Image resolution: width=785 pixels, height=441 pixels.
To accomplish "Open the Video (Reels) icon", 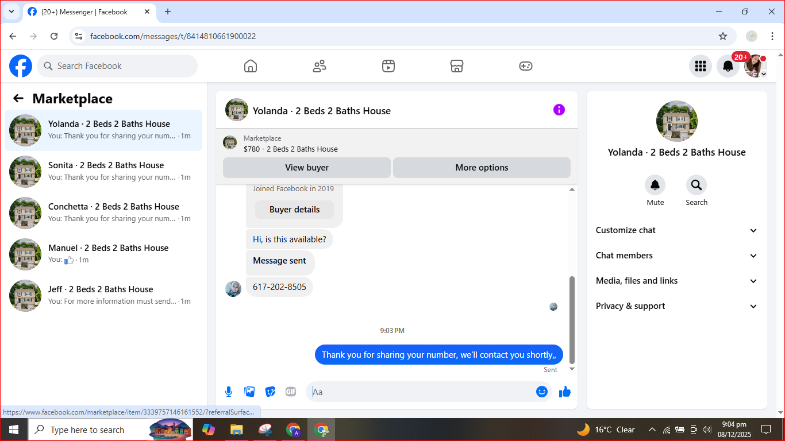I will tap(388, 66).
